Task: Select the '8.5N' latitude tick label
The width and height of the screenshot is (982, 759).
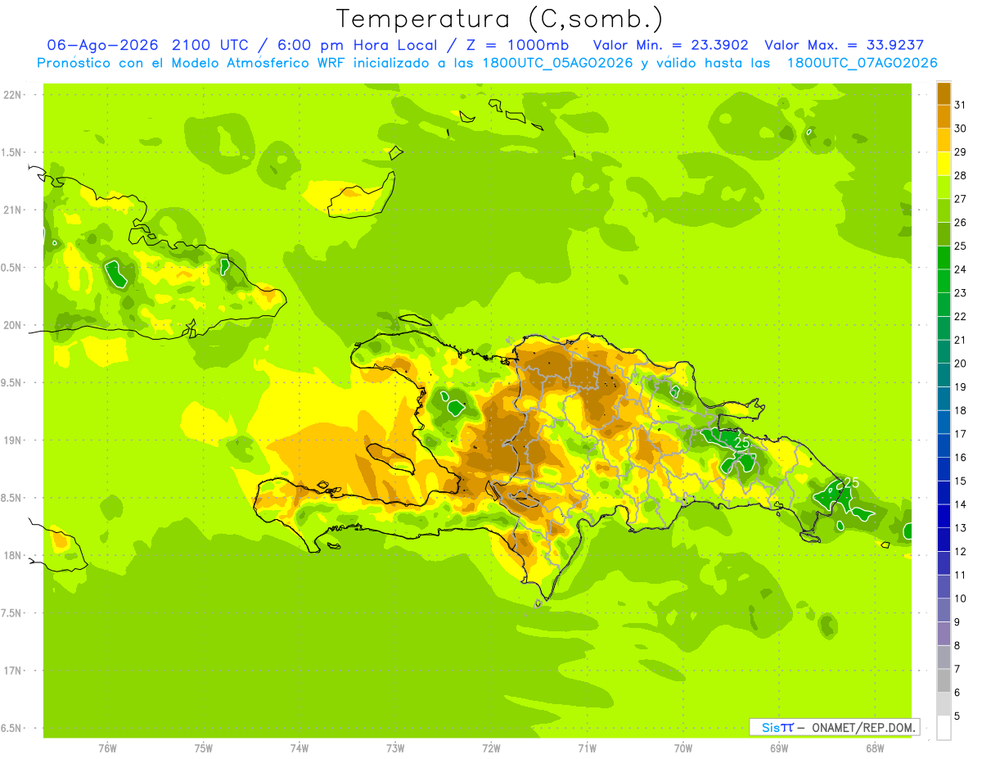Action: coord(11,498)
